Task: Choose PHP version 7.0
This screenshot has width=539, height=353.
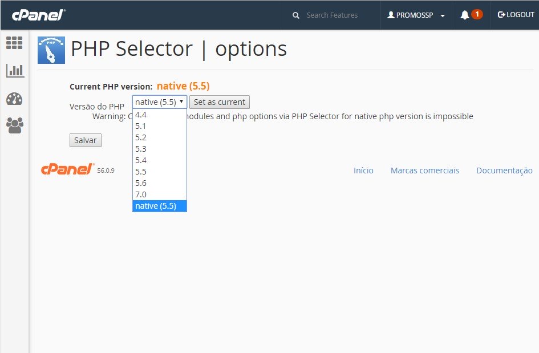Action: [160, 194]
